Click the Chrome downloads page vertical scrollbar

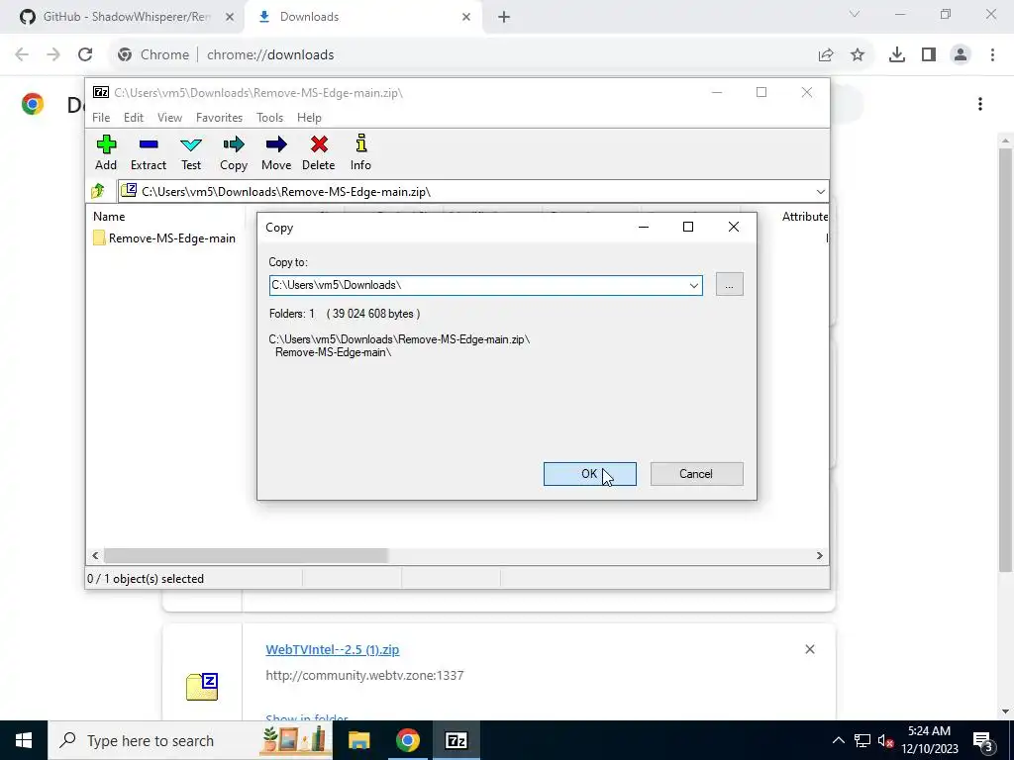pyautogui.click(x=1006, y=358)
